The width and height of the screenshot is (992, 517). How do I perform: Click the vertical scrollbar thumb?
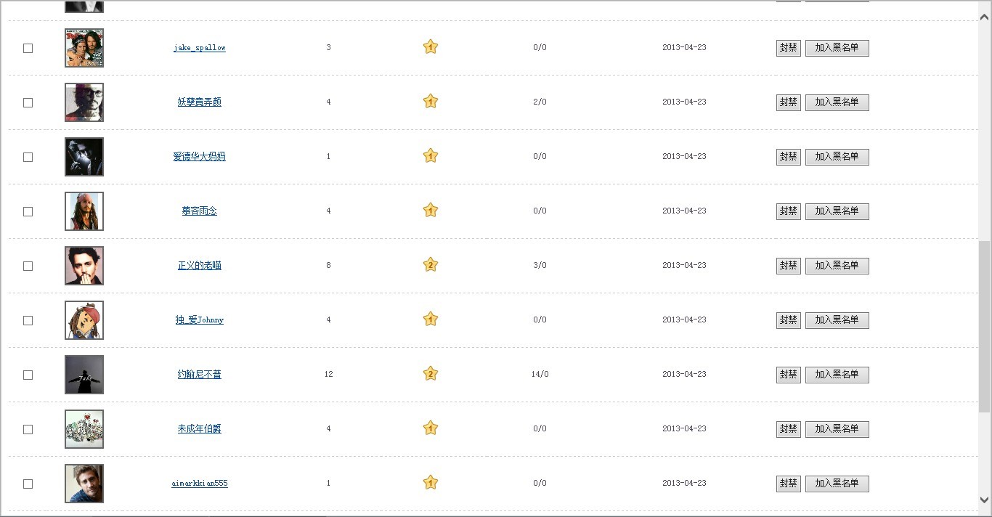click(x=985, y=327)
